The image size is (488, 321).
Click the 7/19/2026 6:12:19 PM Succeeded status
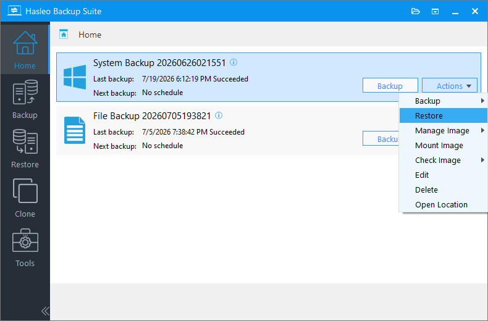195,79
